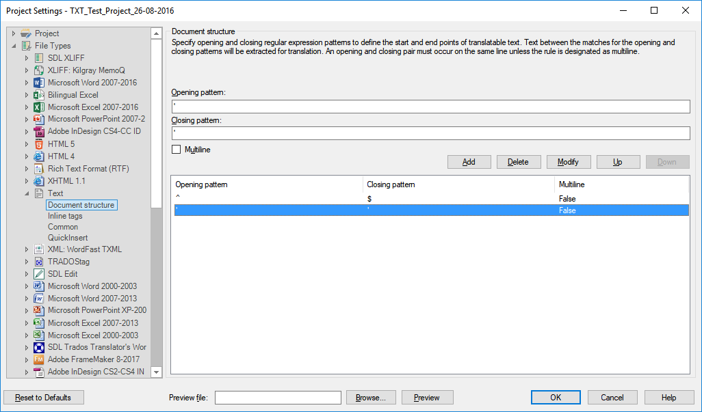The height and width of the screenshot is (412, 702).
Task: Expand the SDL XLIFF node arrow
Action: pyautogui.click(x=27, y=58)
